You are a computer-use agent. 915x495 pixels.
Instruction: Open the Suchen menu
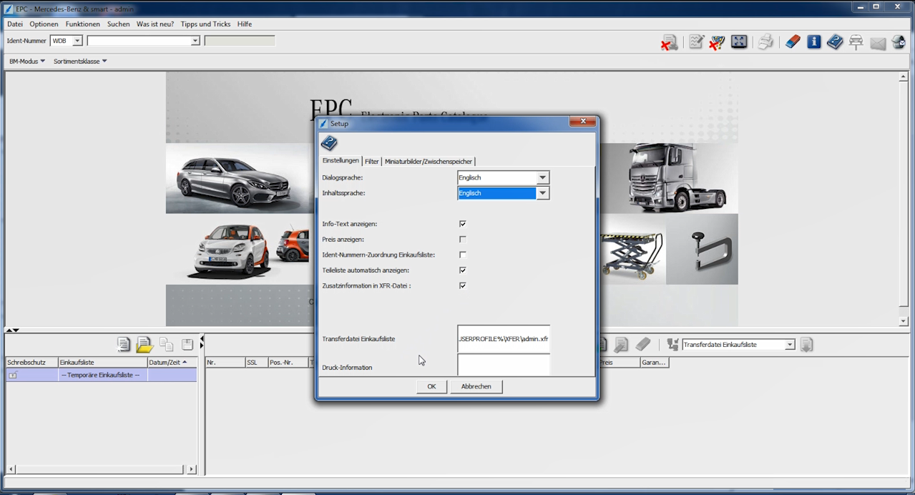(119, 24)
